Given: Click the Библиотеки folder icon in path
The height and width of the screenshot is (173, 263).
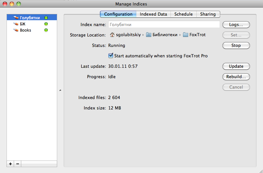Looking at the screenshot, I should pos(149,35).
